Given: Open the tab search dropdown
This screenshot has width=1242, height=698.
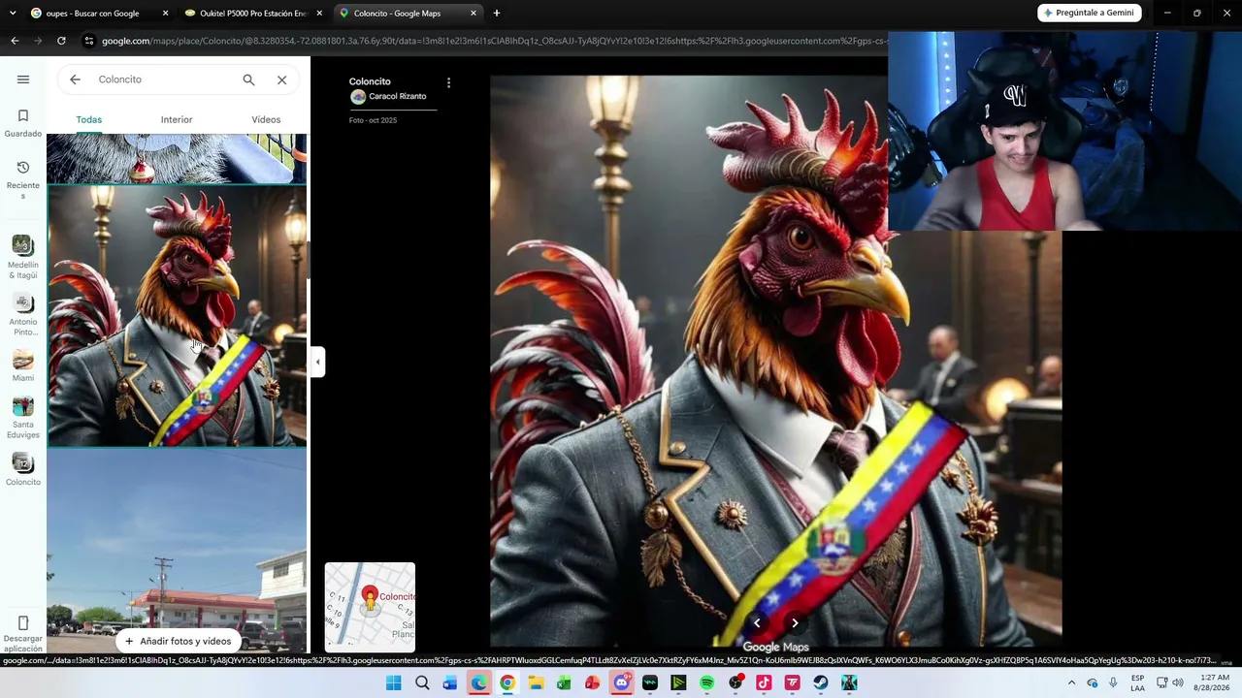Looking at the screenshot, I should click(13, 14).
